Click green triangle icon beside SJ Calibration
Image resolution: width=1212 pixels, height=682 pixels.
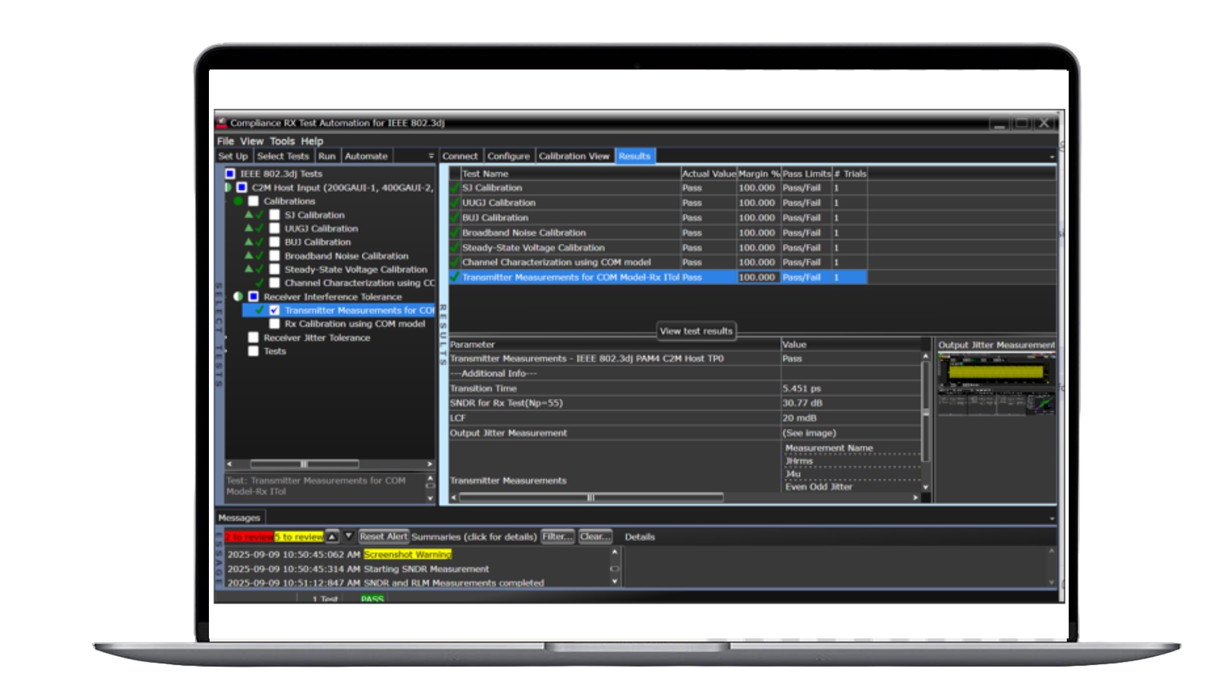[x=249, y=215]
